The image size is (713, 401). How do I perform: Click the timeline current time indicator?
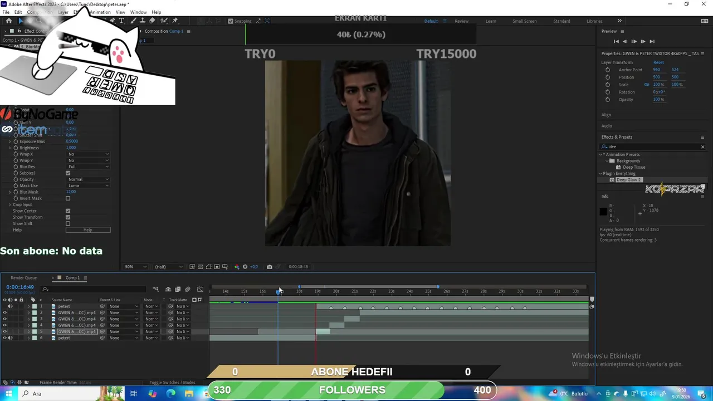click(x=278, y=291)
